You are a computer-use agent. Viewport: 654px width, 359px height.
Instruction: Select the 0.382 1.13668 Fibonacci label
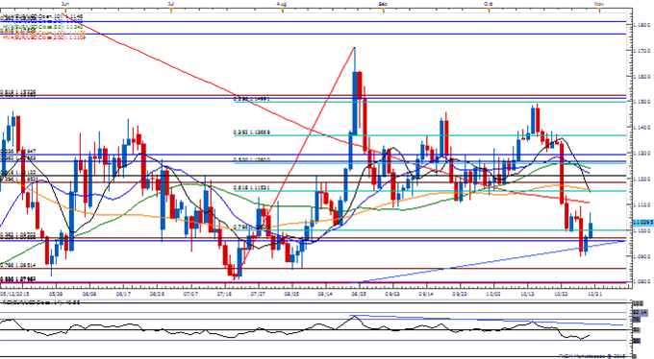click(252, 132)
